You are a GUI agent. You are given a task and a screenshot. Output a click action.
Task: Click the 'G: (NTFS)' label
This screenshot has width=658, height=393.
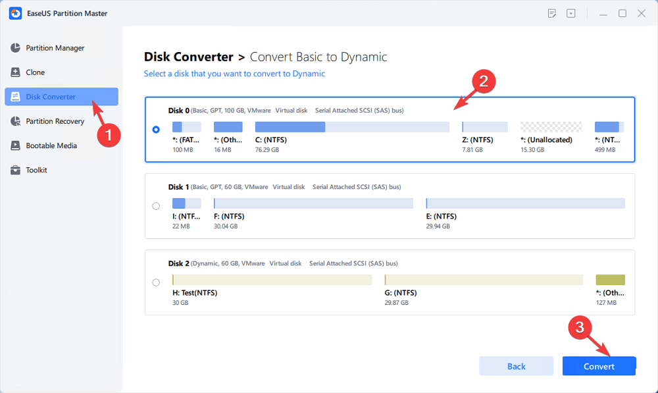point(401,293)
